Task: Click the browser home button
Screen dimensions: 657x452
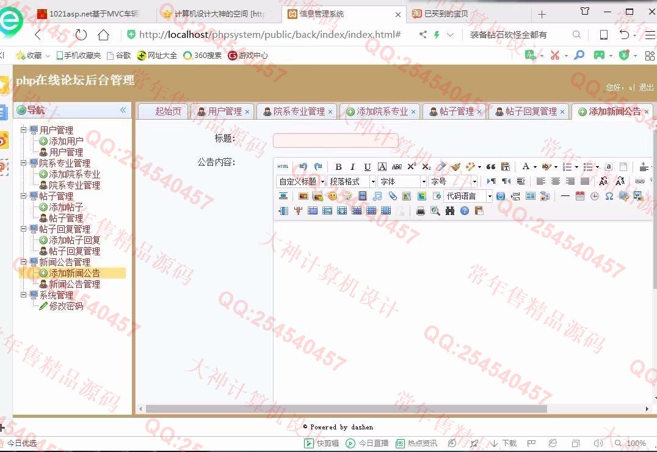Action: [103, 35]
